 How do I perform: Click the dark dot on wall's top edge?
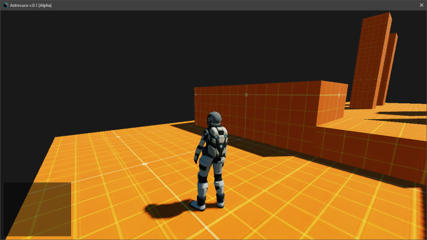(x=246, y=95)
